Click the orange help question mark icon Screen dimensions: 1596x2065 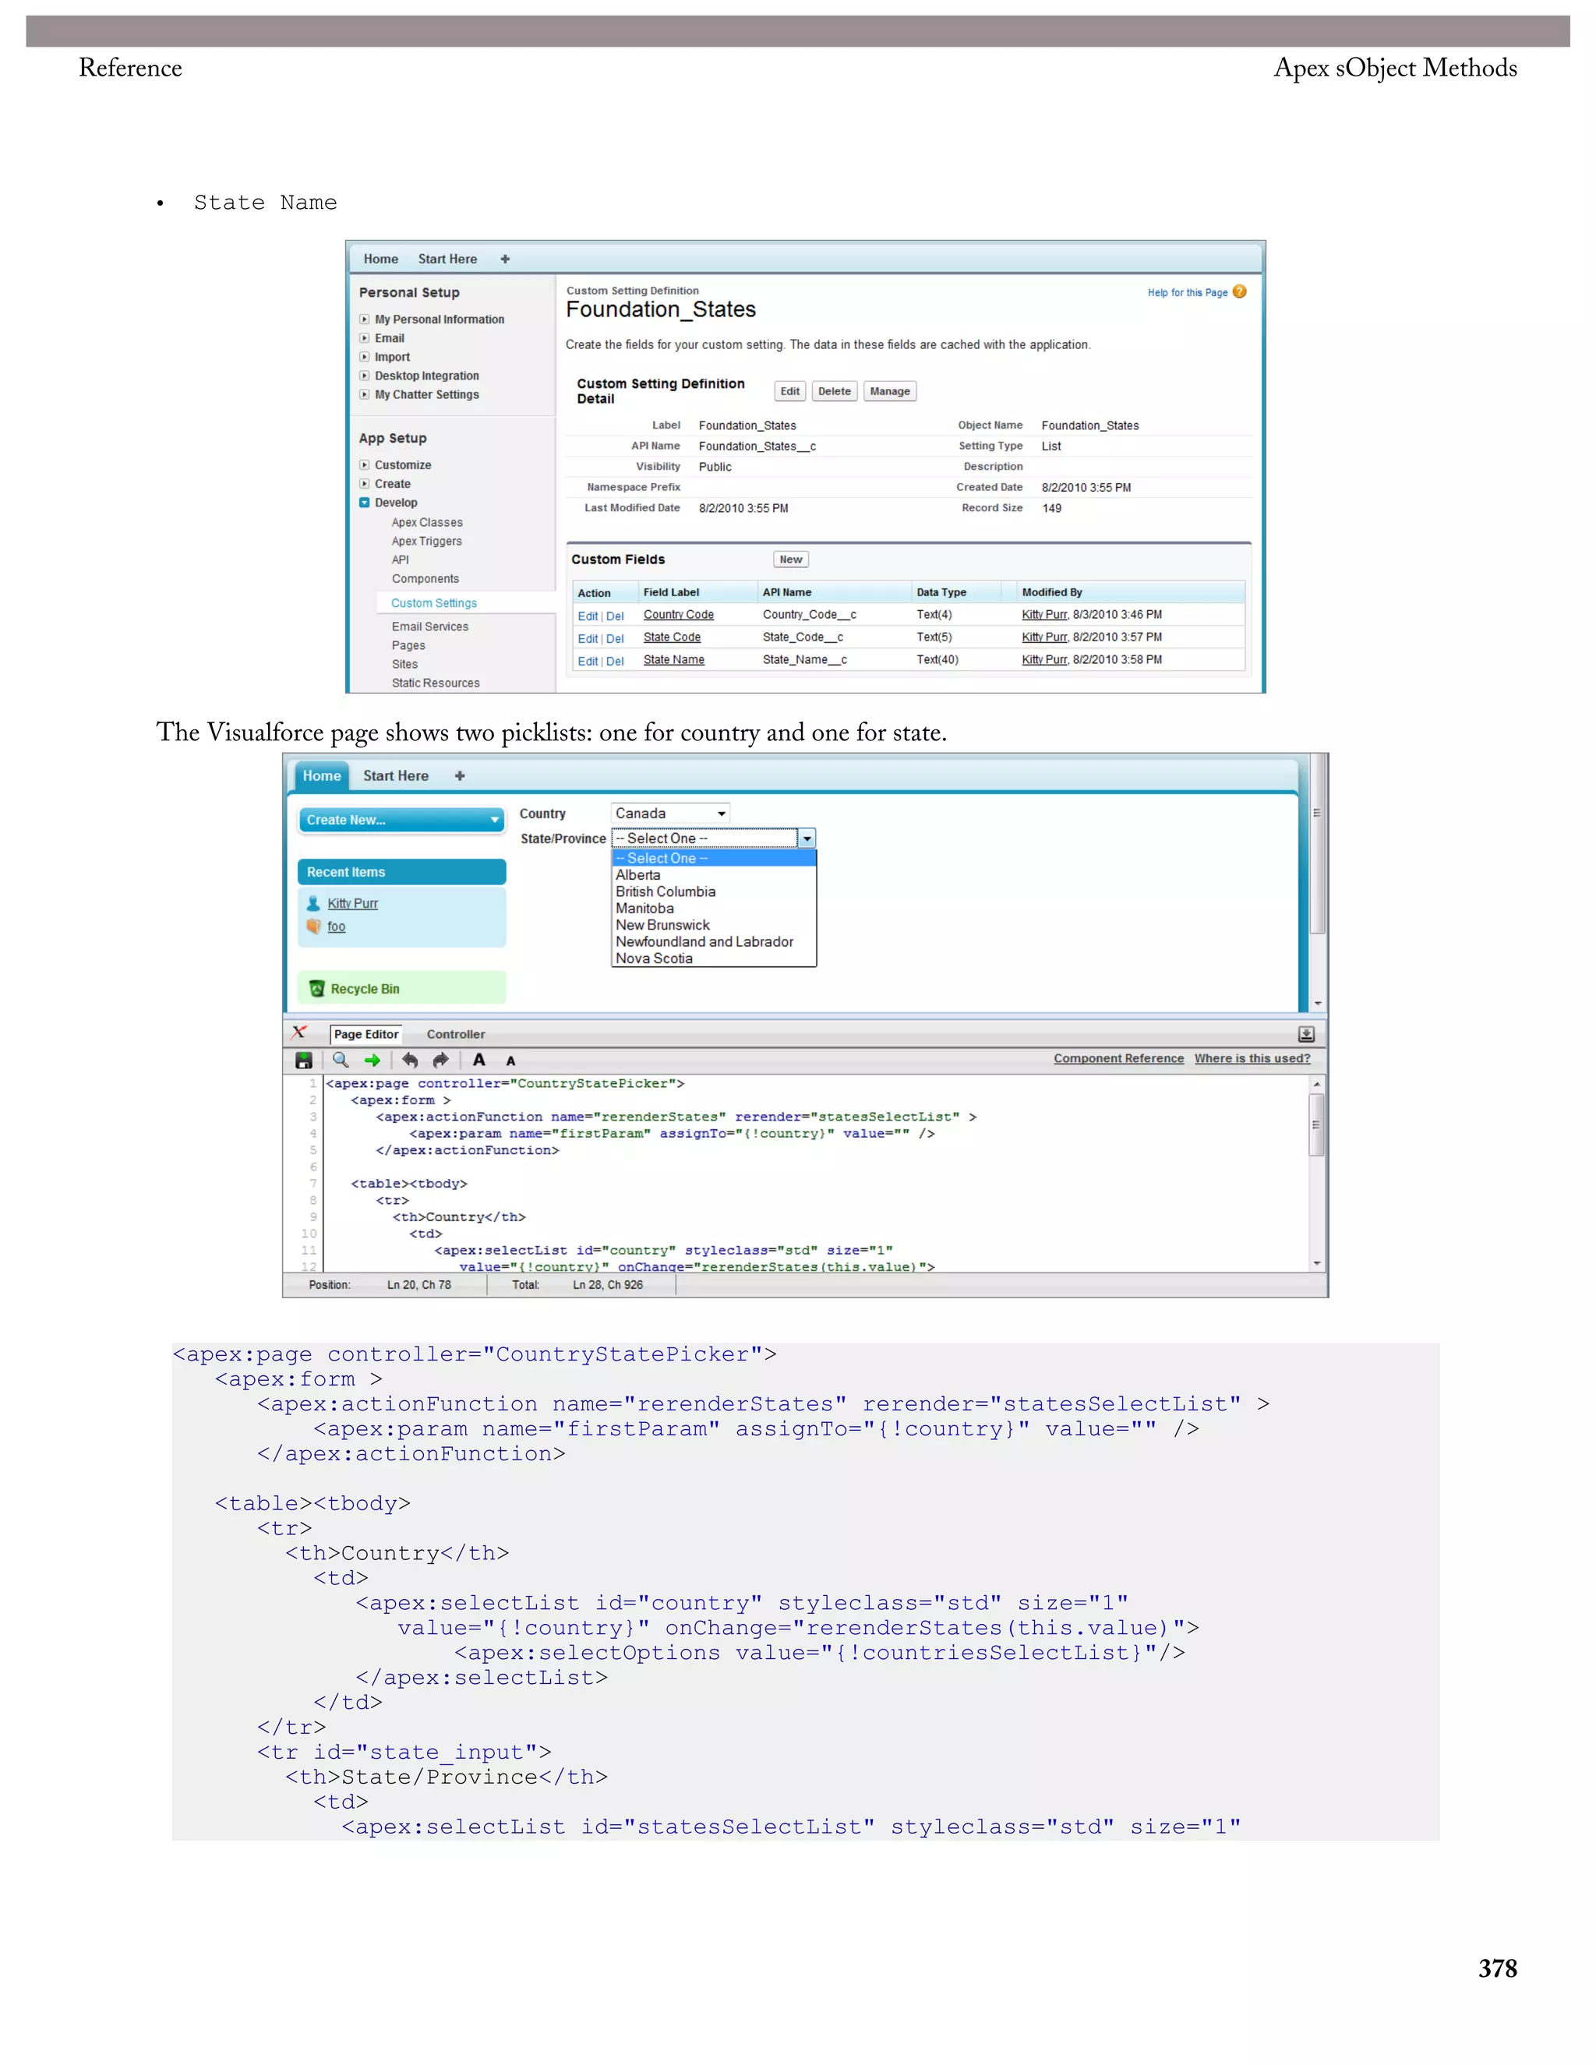point(1240,291)
